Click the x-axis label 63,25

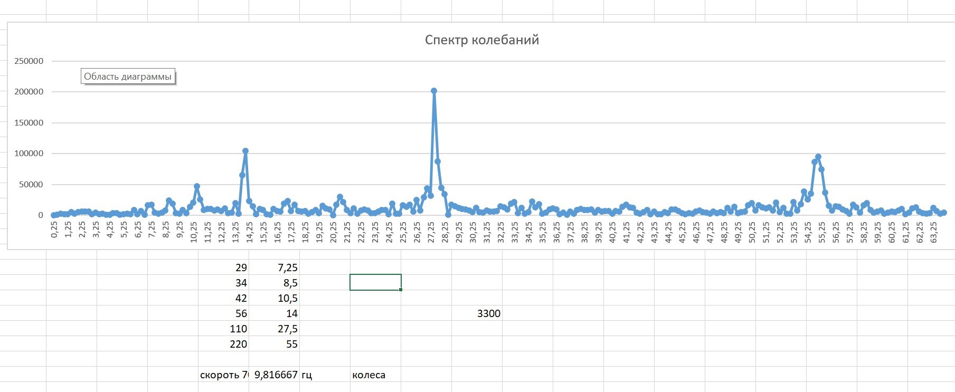pos(933,232)
